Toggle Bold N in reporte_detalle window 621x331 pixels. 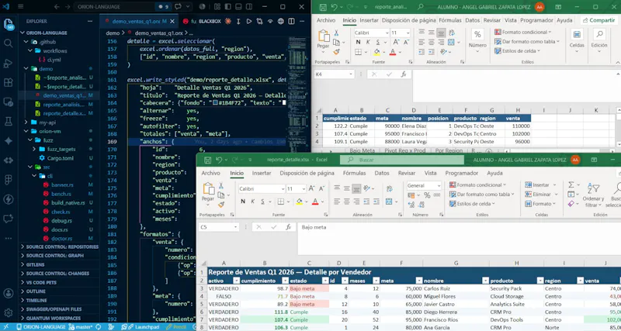[x=243, y=202]
